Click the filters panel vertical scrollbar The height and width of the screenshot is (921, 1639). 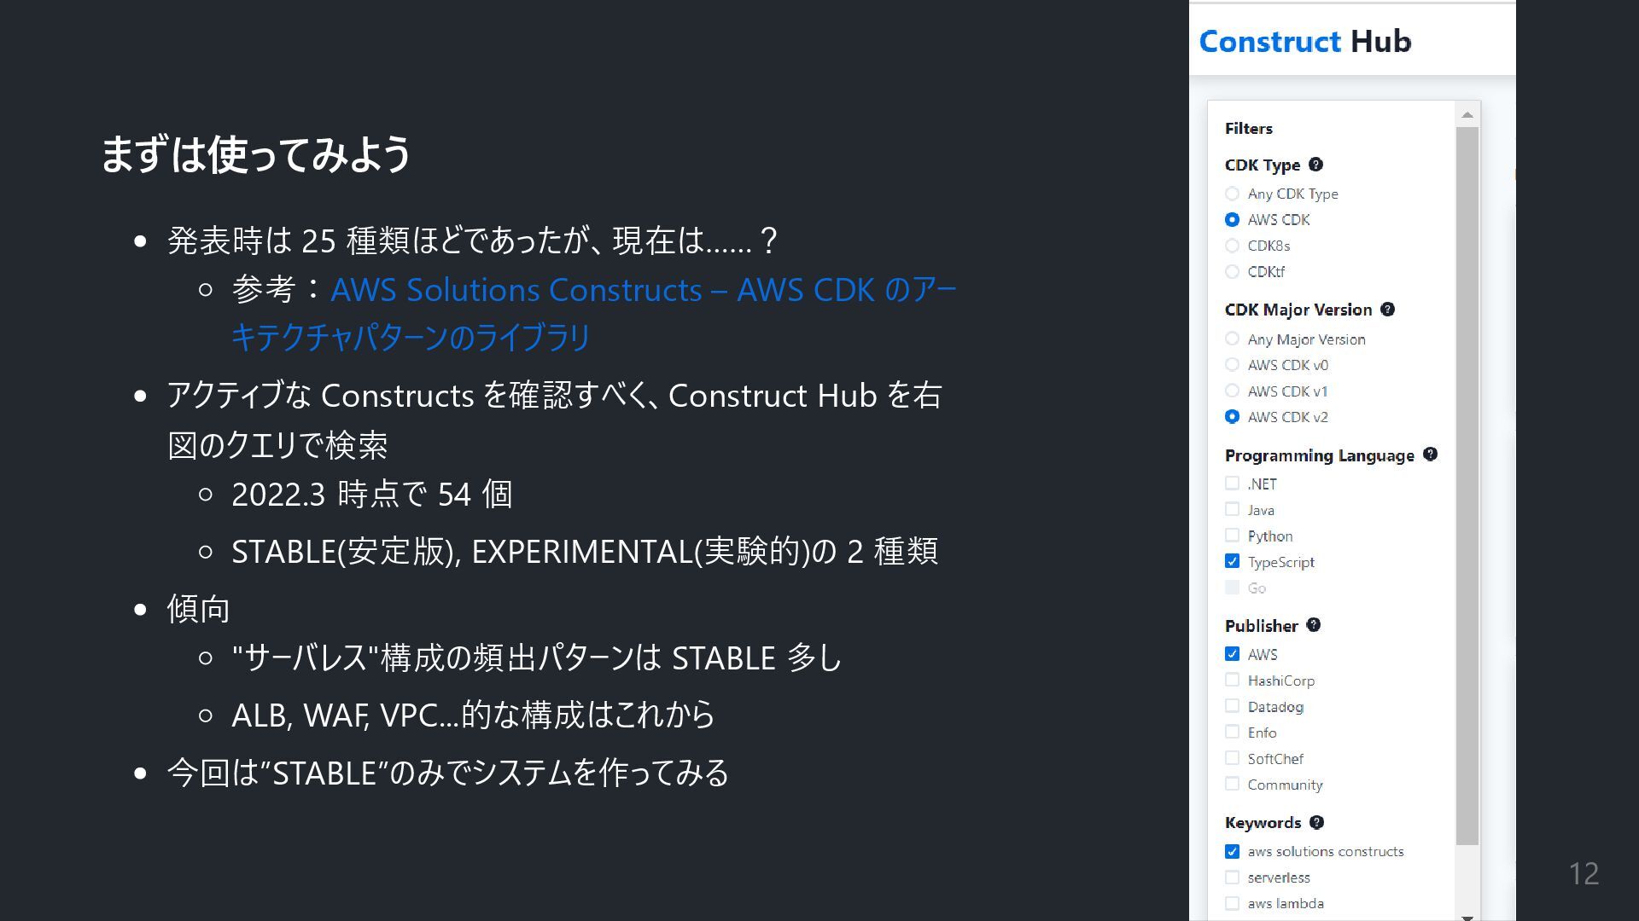click(1467, 486)
